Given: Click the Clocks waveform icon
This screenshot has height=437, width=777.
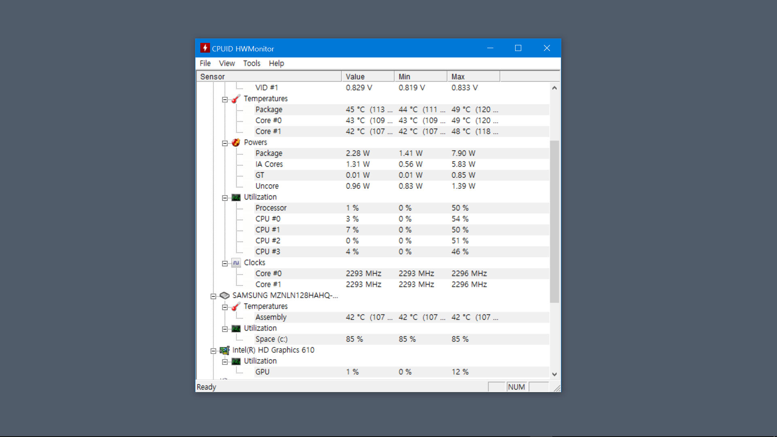Looking at the screenshot, I should click(236, 263).
